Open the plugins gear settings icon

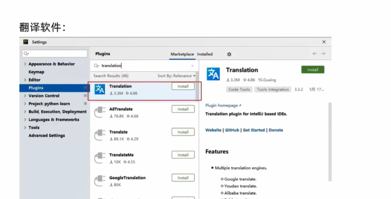(229, 54)
